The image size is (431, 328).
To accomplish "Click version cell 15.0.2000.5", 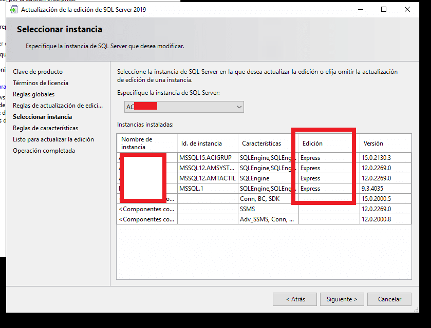I will pos(386,198).
